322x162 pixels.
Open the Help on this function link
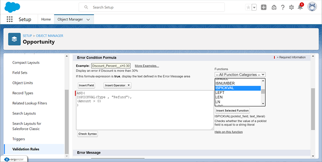229,132
